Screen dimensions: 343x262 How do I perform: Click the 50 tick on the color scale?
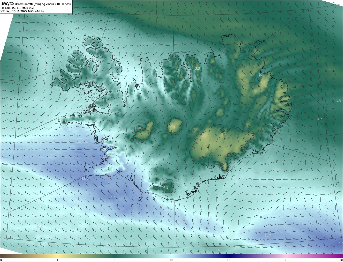click(x=341, y=260)
